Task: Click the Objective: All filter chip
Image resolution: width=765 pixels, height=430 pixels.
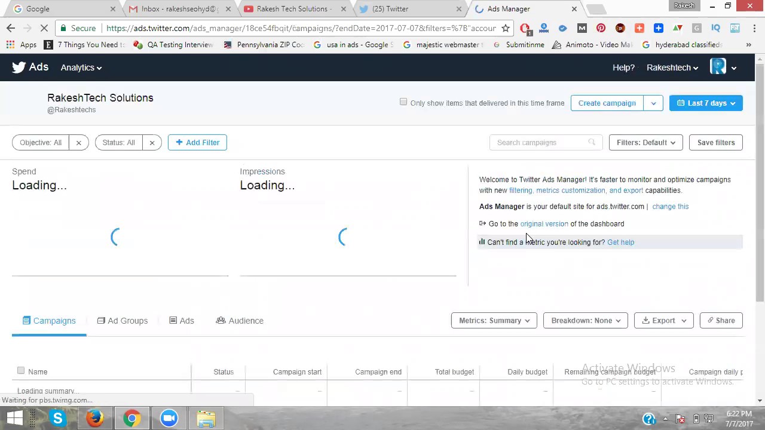Action: click(x=41, y=142)
